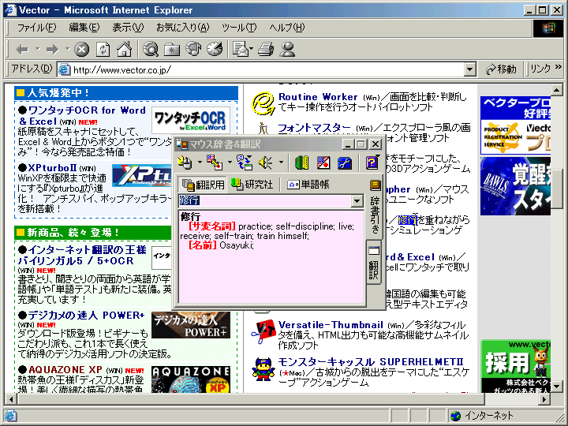Click the mouse-lookup icon in マウス辞書&翻訳
Image resolution: width=568 pixels, height=426 pixels.
pos(185,163)
